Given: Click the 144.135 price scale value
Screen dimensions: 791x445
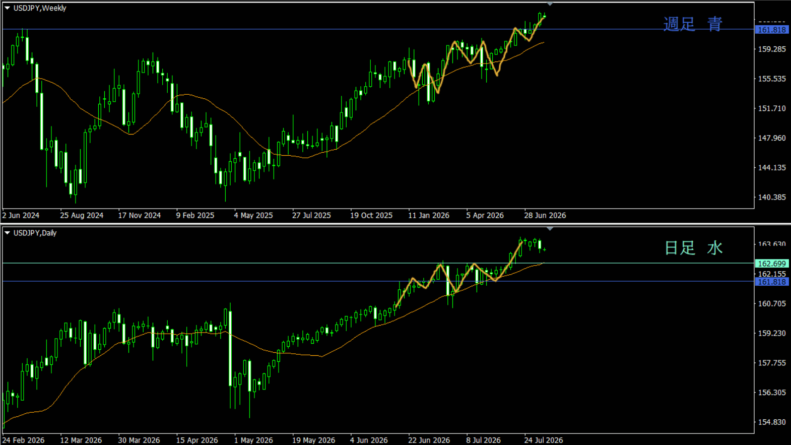Looking at the screenshot, I should tap(772, 168).
